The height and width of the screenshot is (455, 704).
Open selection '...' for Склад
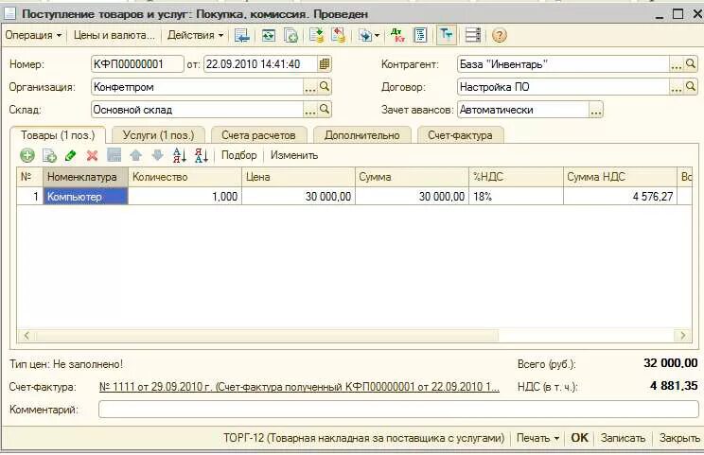tap(310, 110)
